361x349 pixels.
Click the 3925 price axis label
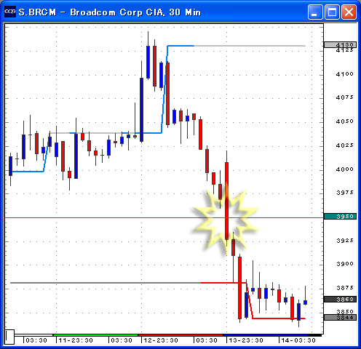344,241
